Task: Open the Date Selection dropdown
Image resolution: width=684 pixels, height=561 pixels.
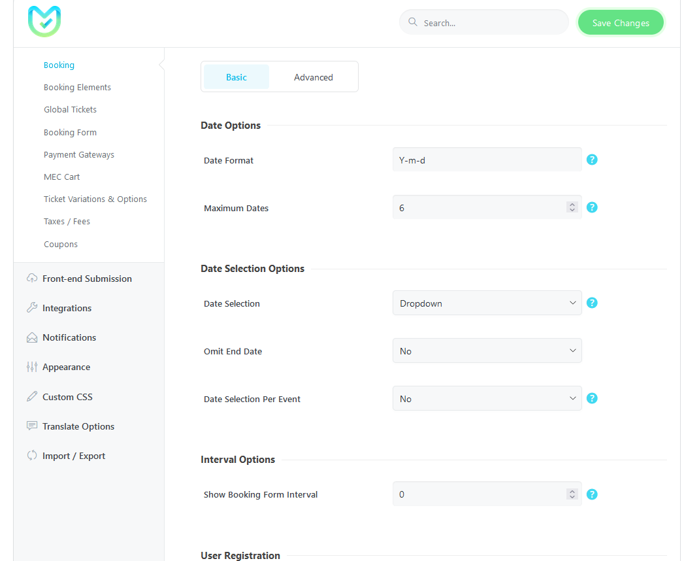Action: (x=487, y=303)
